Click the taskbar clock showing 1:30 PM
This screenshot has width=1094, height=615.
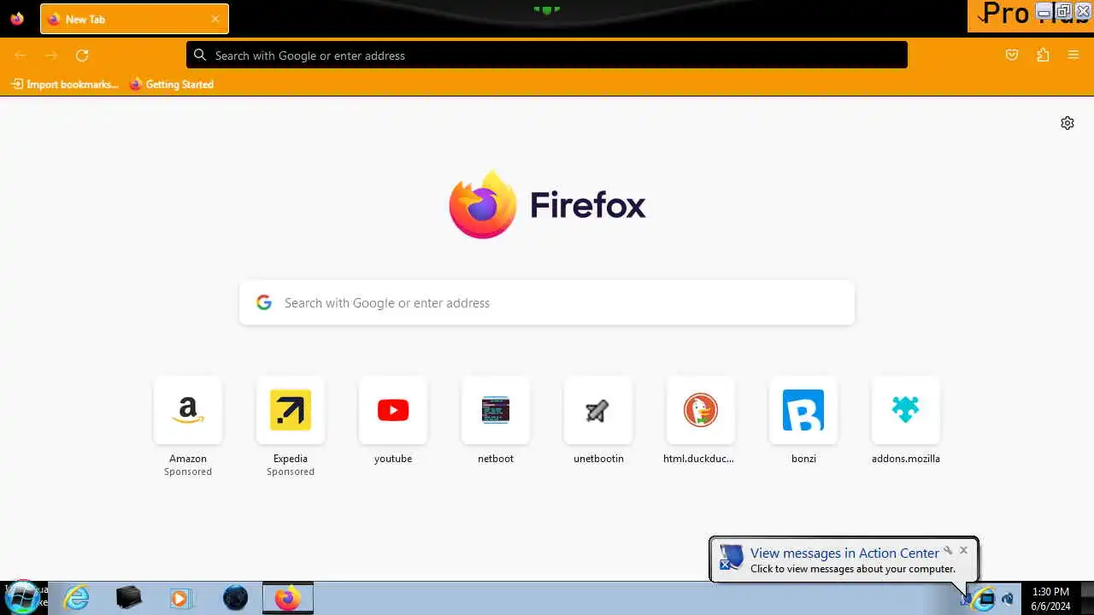[1050, 599]
